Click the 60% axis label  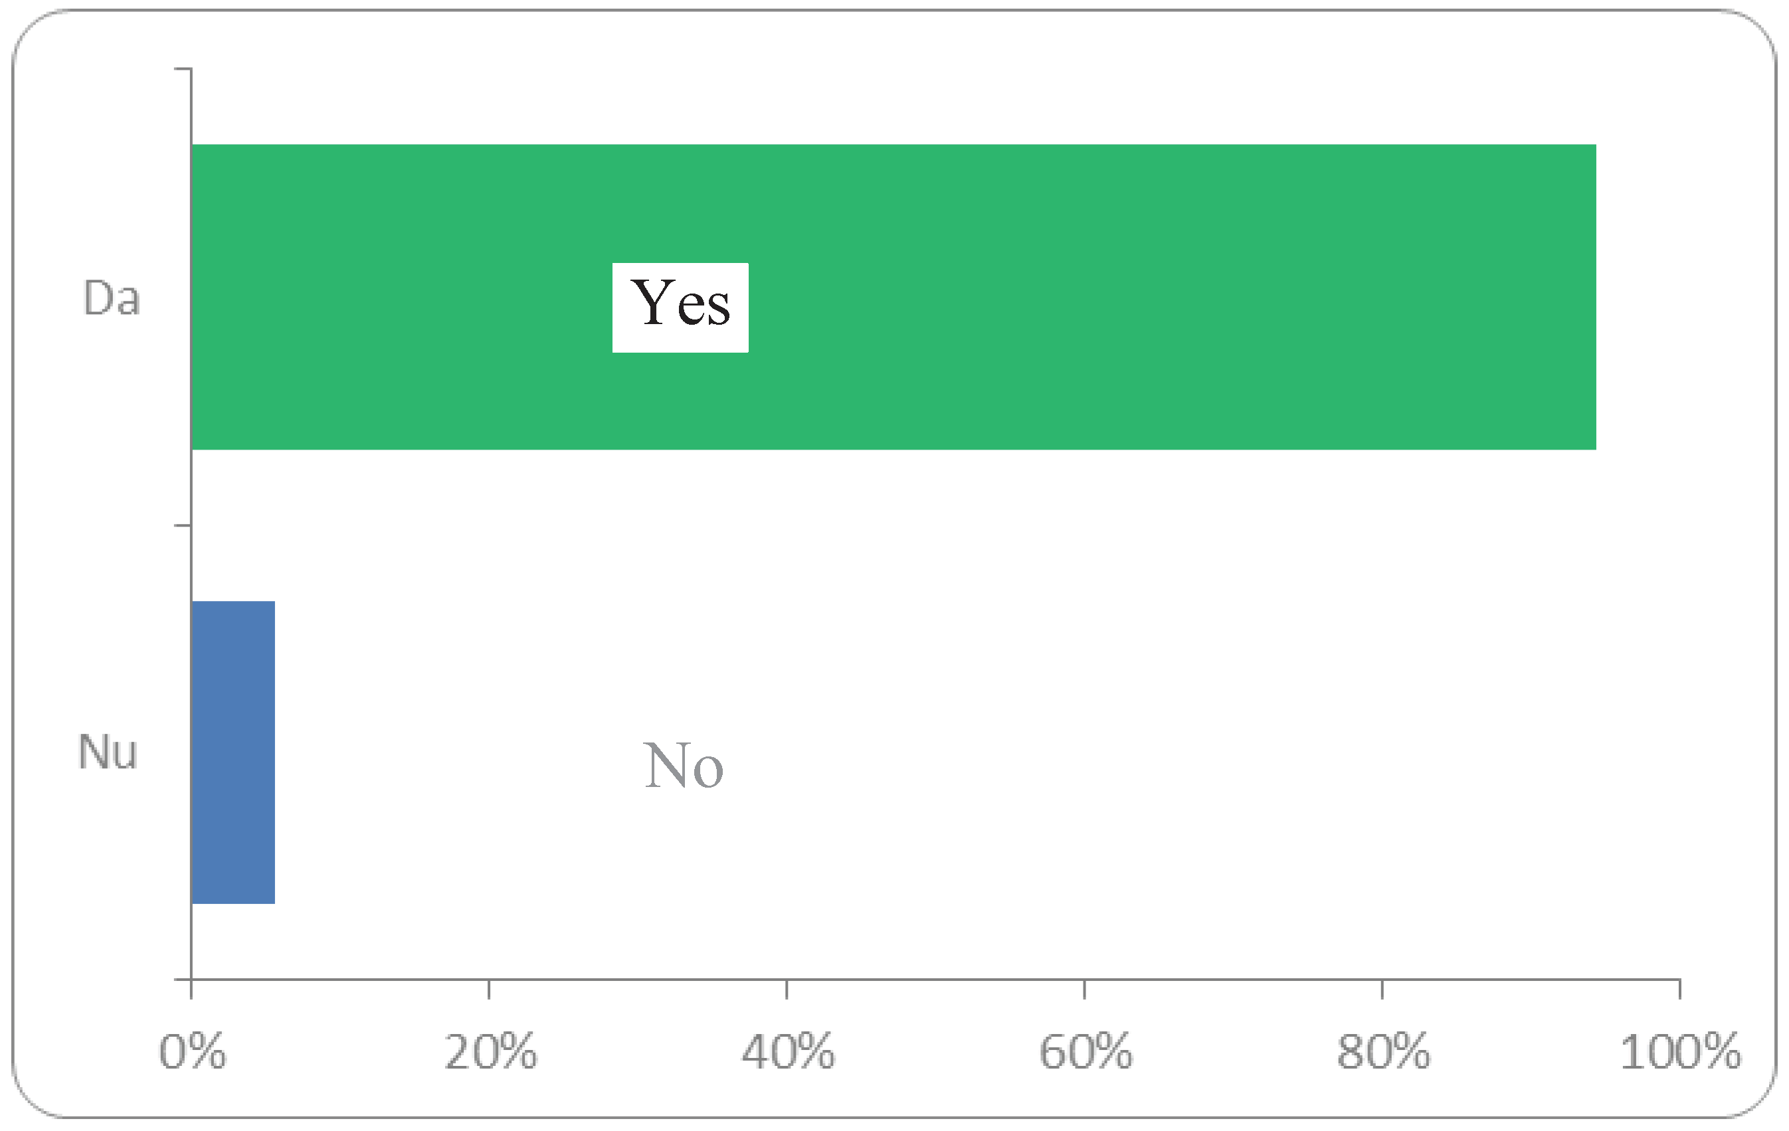pos(1085,1052)
